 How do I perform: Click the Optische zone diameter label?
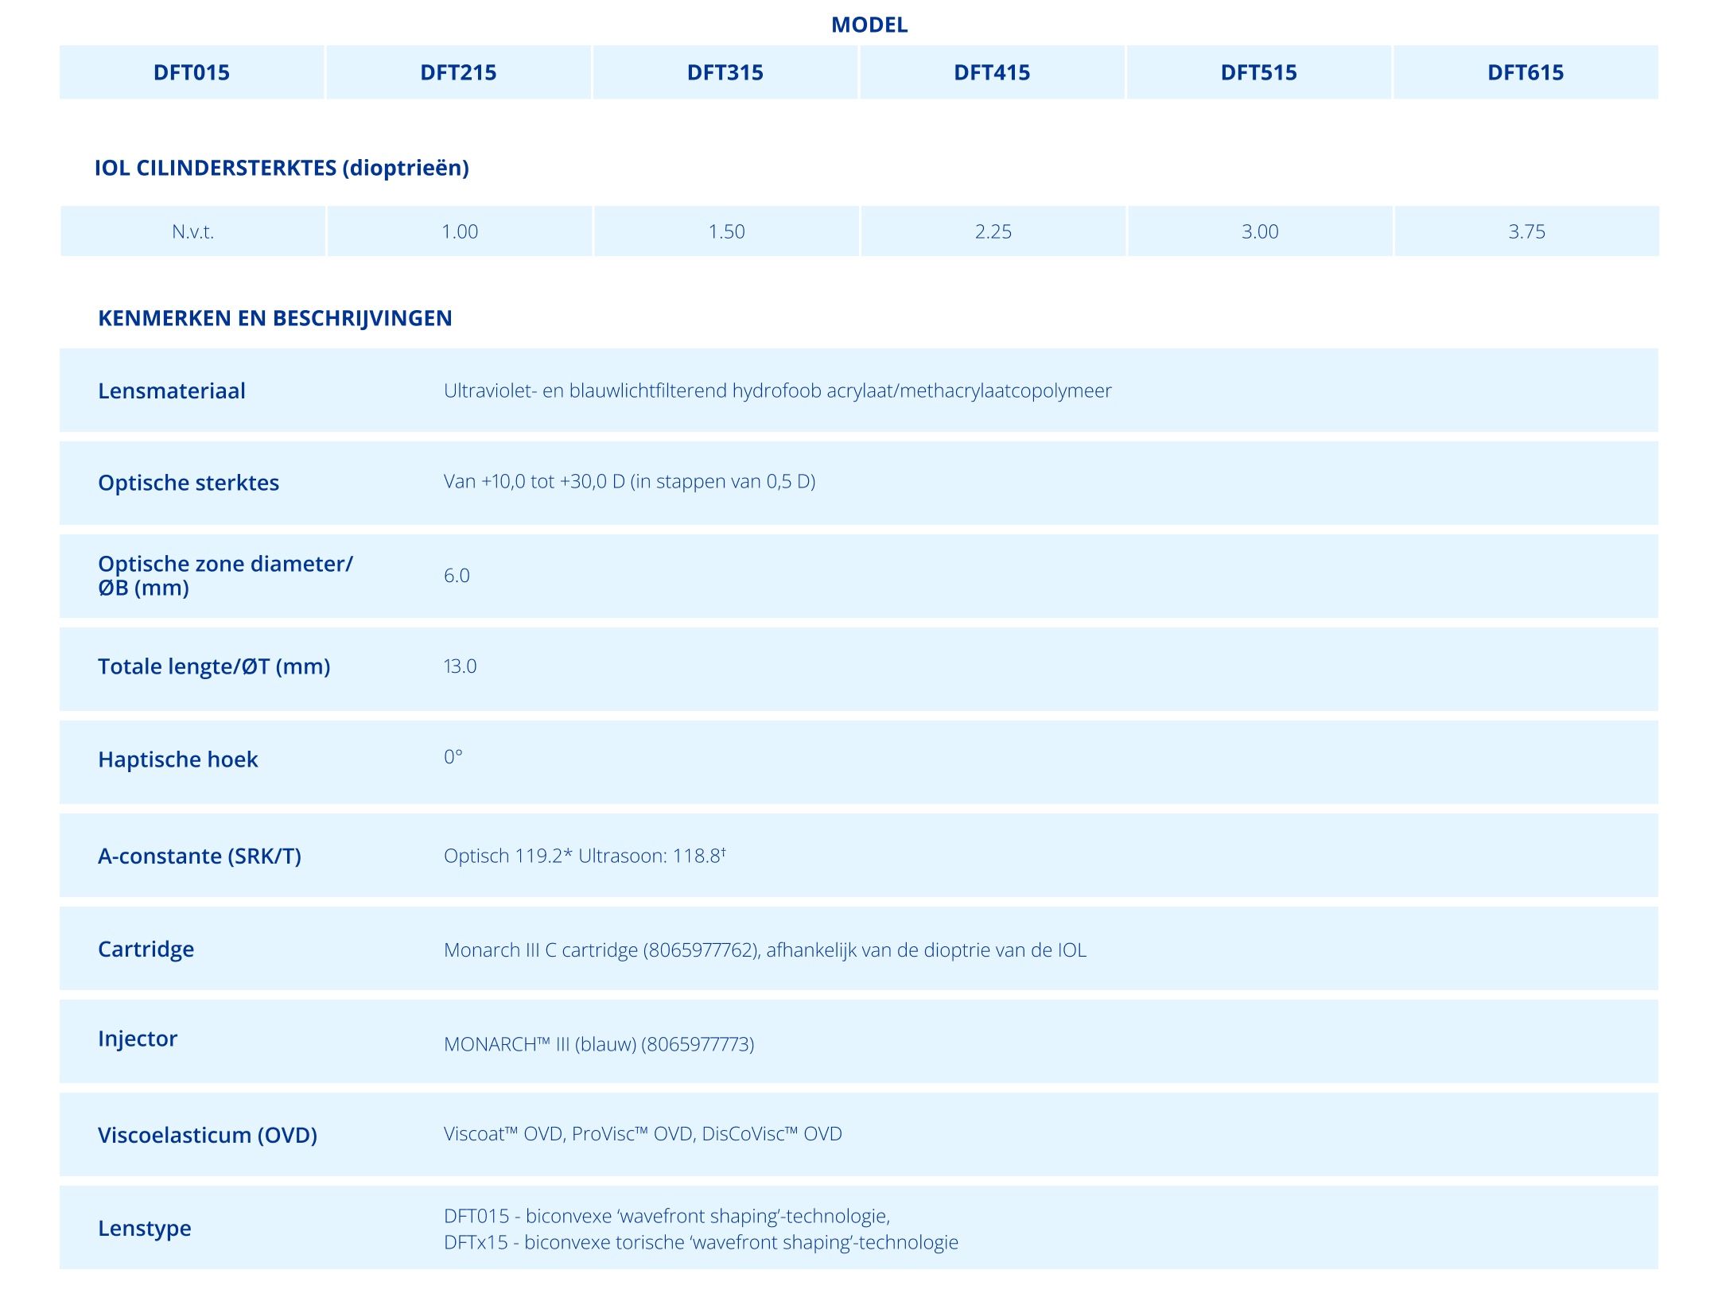point(225,575)
